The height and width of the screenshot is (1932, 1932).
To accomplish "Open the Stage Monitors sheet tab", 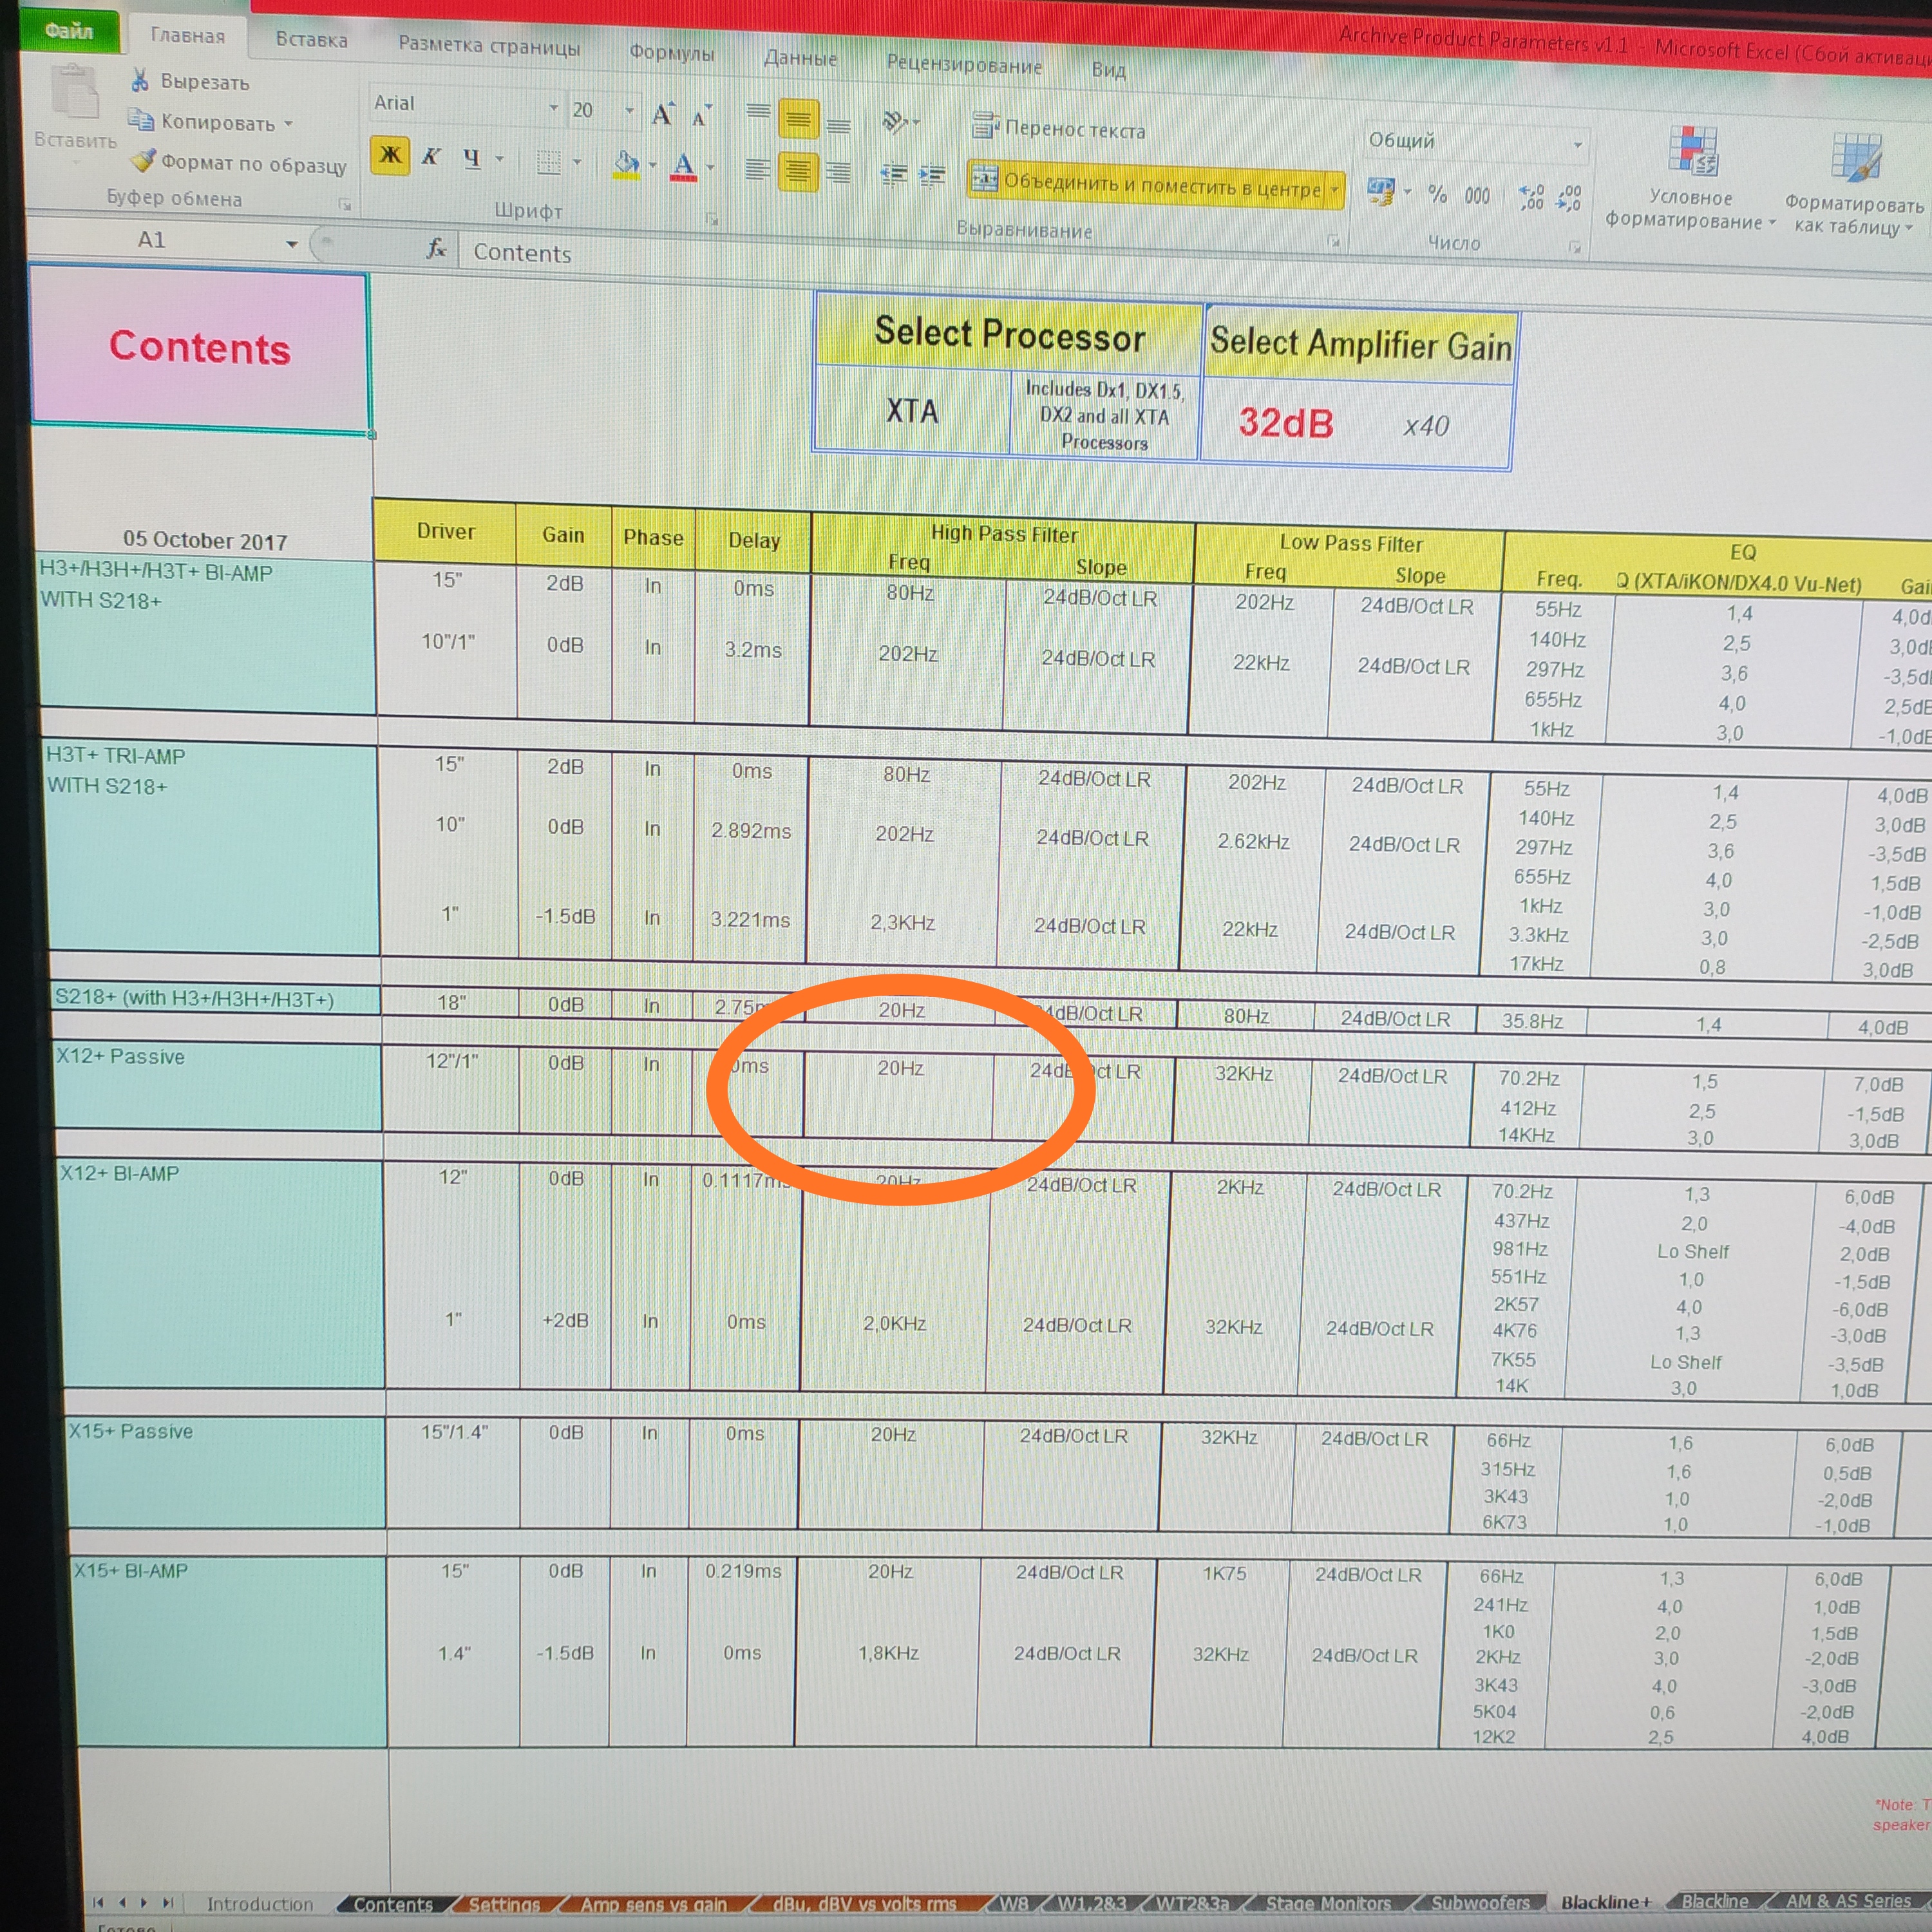I will (1329, 1903).
